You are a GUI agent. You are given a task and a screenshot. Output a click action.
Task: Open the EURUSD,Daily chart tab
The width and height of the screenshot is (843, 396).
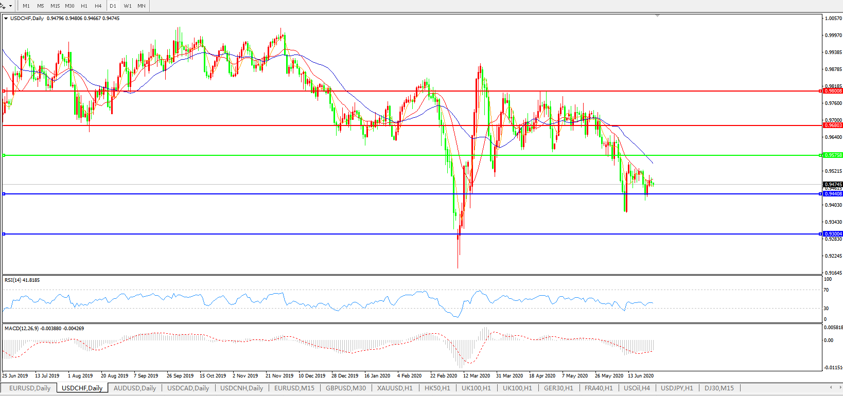[30, 388]
